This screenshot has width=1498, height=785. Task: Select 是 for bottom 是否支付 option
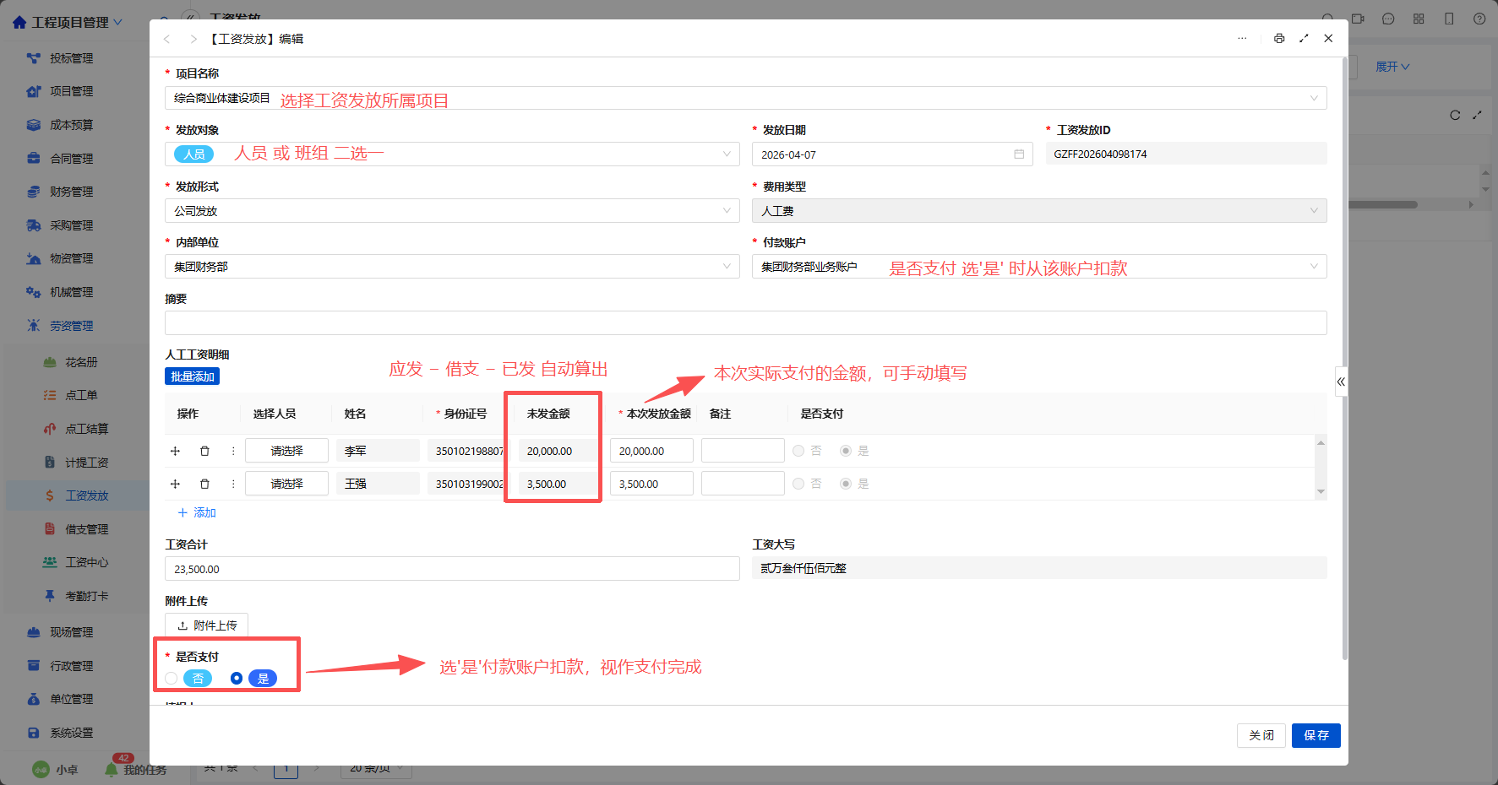tap(237, 679)
